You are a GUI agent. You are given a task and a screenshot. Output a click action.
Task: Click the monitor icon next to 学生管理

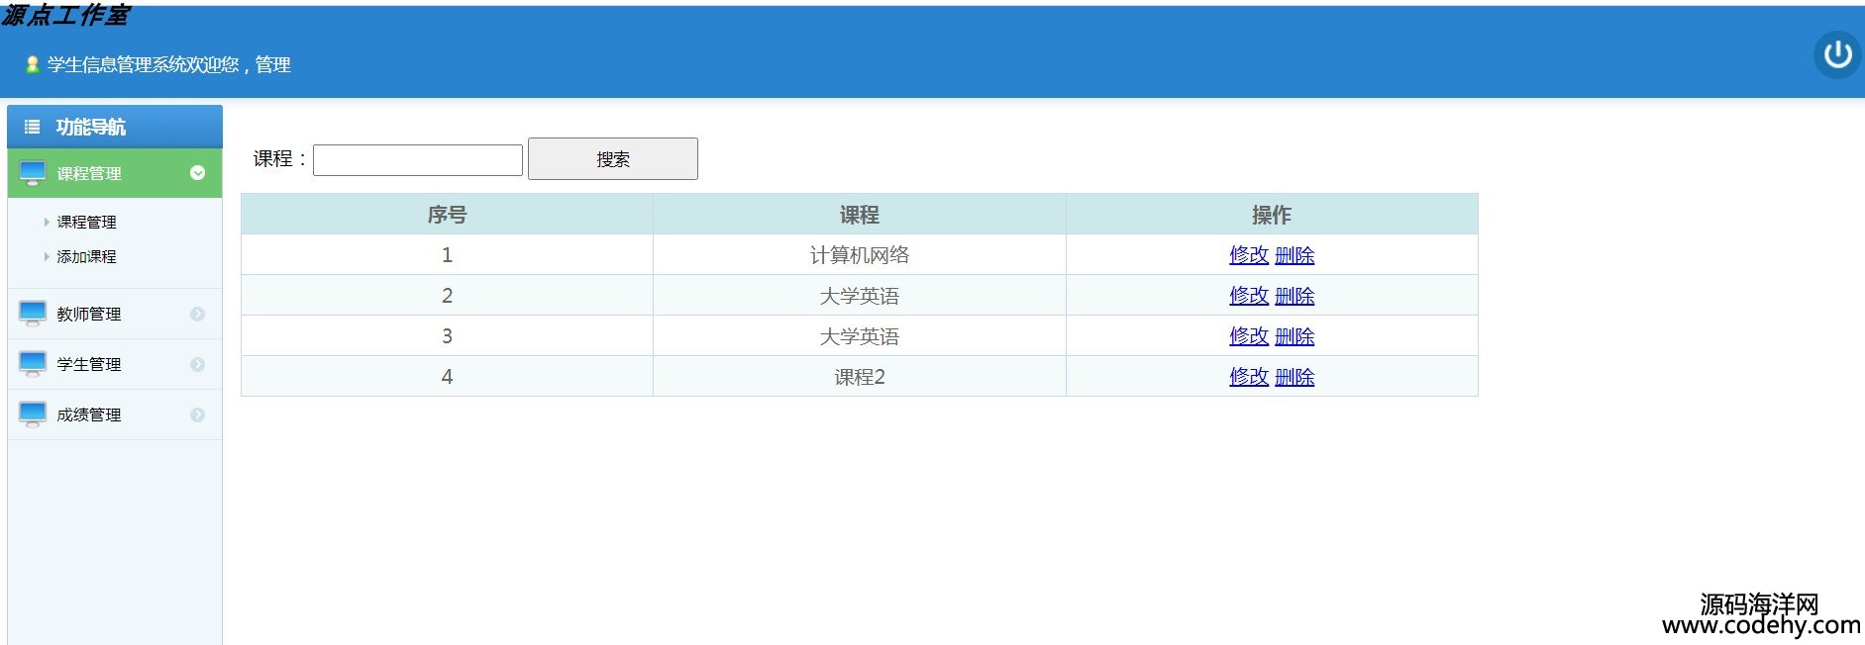[33, 364]
